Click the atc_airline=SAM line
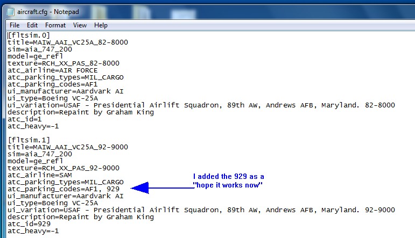Viewport: 415px width, 238px height. point(40,175)
